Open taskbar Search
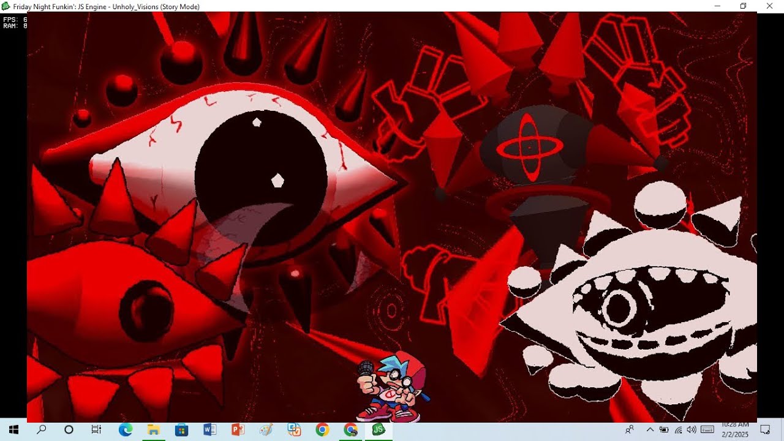Screen dimensions: 784x441 42,430
